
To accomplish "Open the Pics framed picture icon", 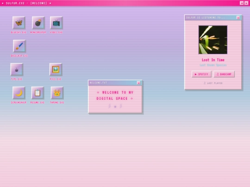I will point(56,69).
